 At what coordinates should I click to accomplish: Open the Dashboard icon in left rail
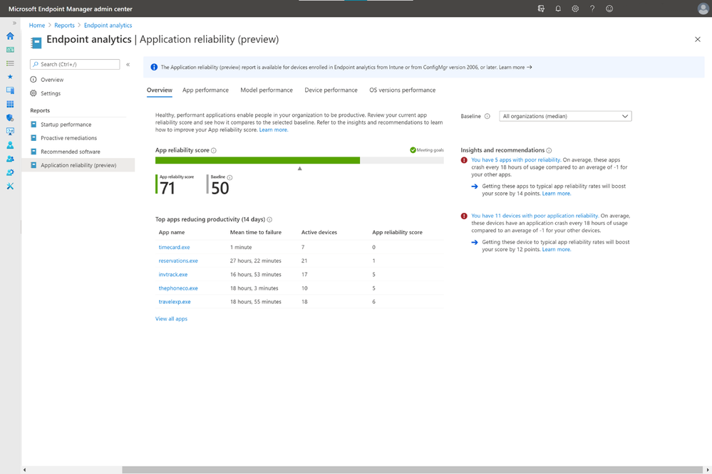10,49
